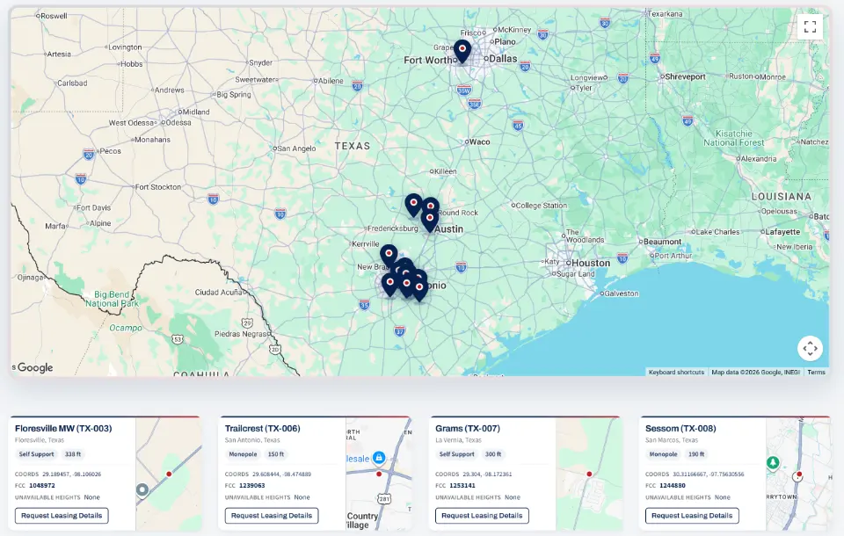Click the green park pin in Sessom mini map
This screenshot has width=844, height=536.
click(x=773, y=463)
